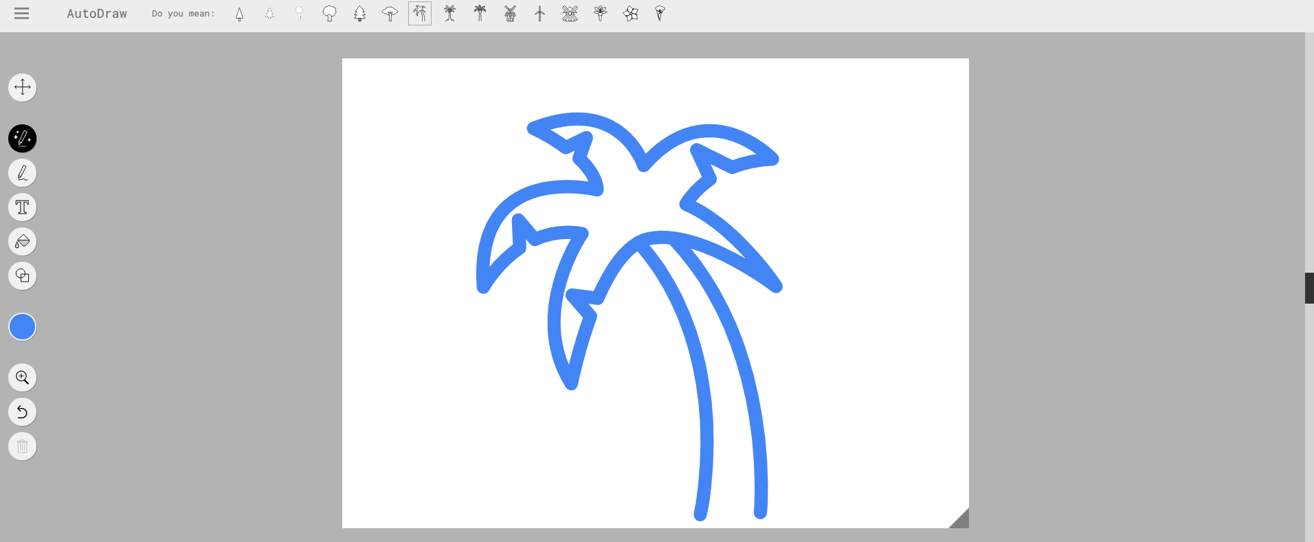The image size is (1314, 542).
Task: Pick the highlighted curved palm tree suggestion
Action: click(x=420, y=14)
